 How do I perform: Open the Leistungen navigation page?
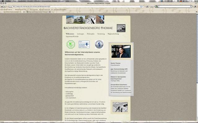(80, 34)
